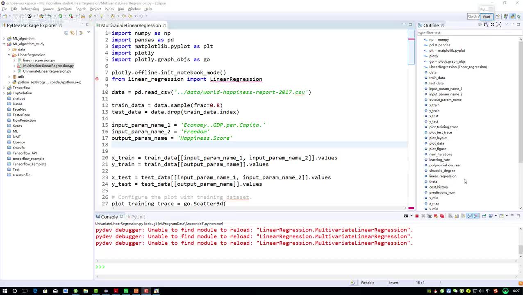Open the Window menu
The width and height of the screenshot is (523, 295).
(x=134, y=9)
